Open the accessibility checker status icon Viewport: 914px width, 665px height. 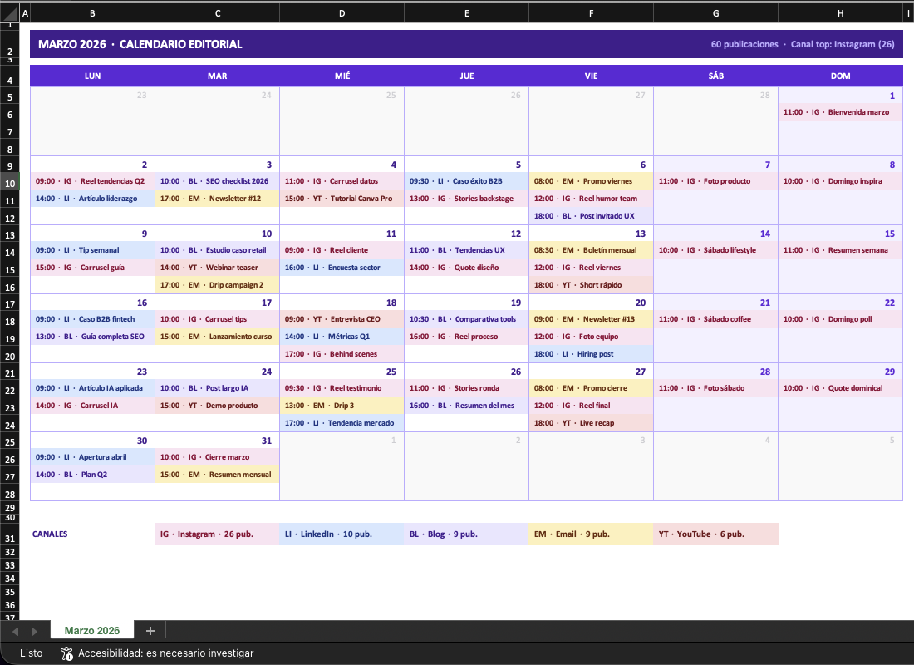click(66, 653)
